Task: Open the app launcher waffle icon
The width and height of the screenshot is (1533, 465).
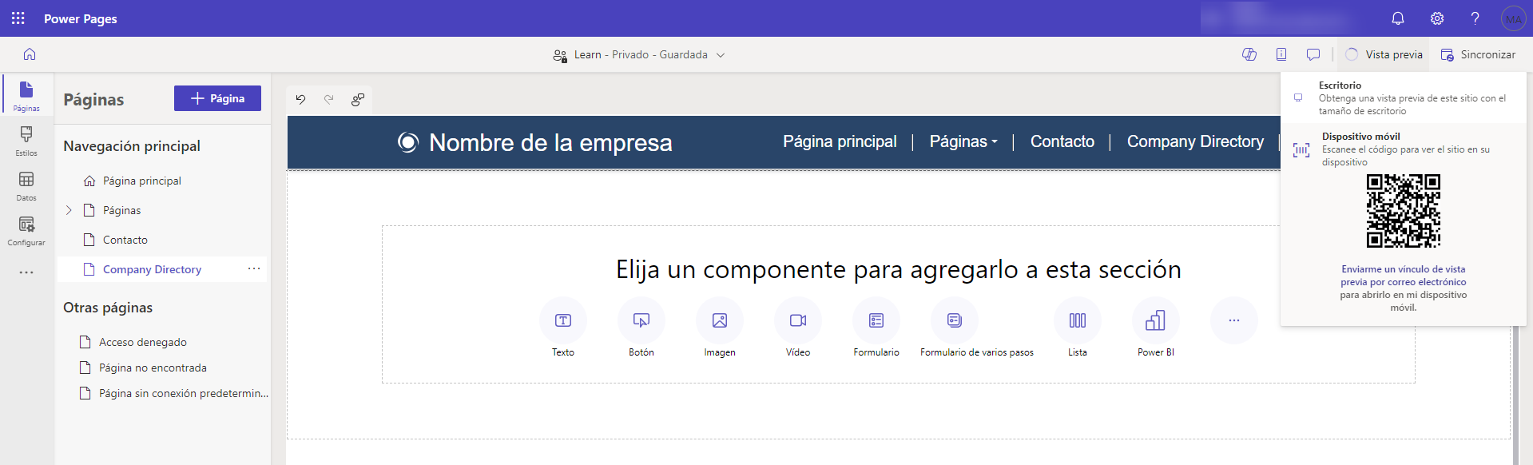Action: coord(18,18)
